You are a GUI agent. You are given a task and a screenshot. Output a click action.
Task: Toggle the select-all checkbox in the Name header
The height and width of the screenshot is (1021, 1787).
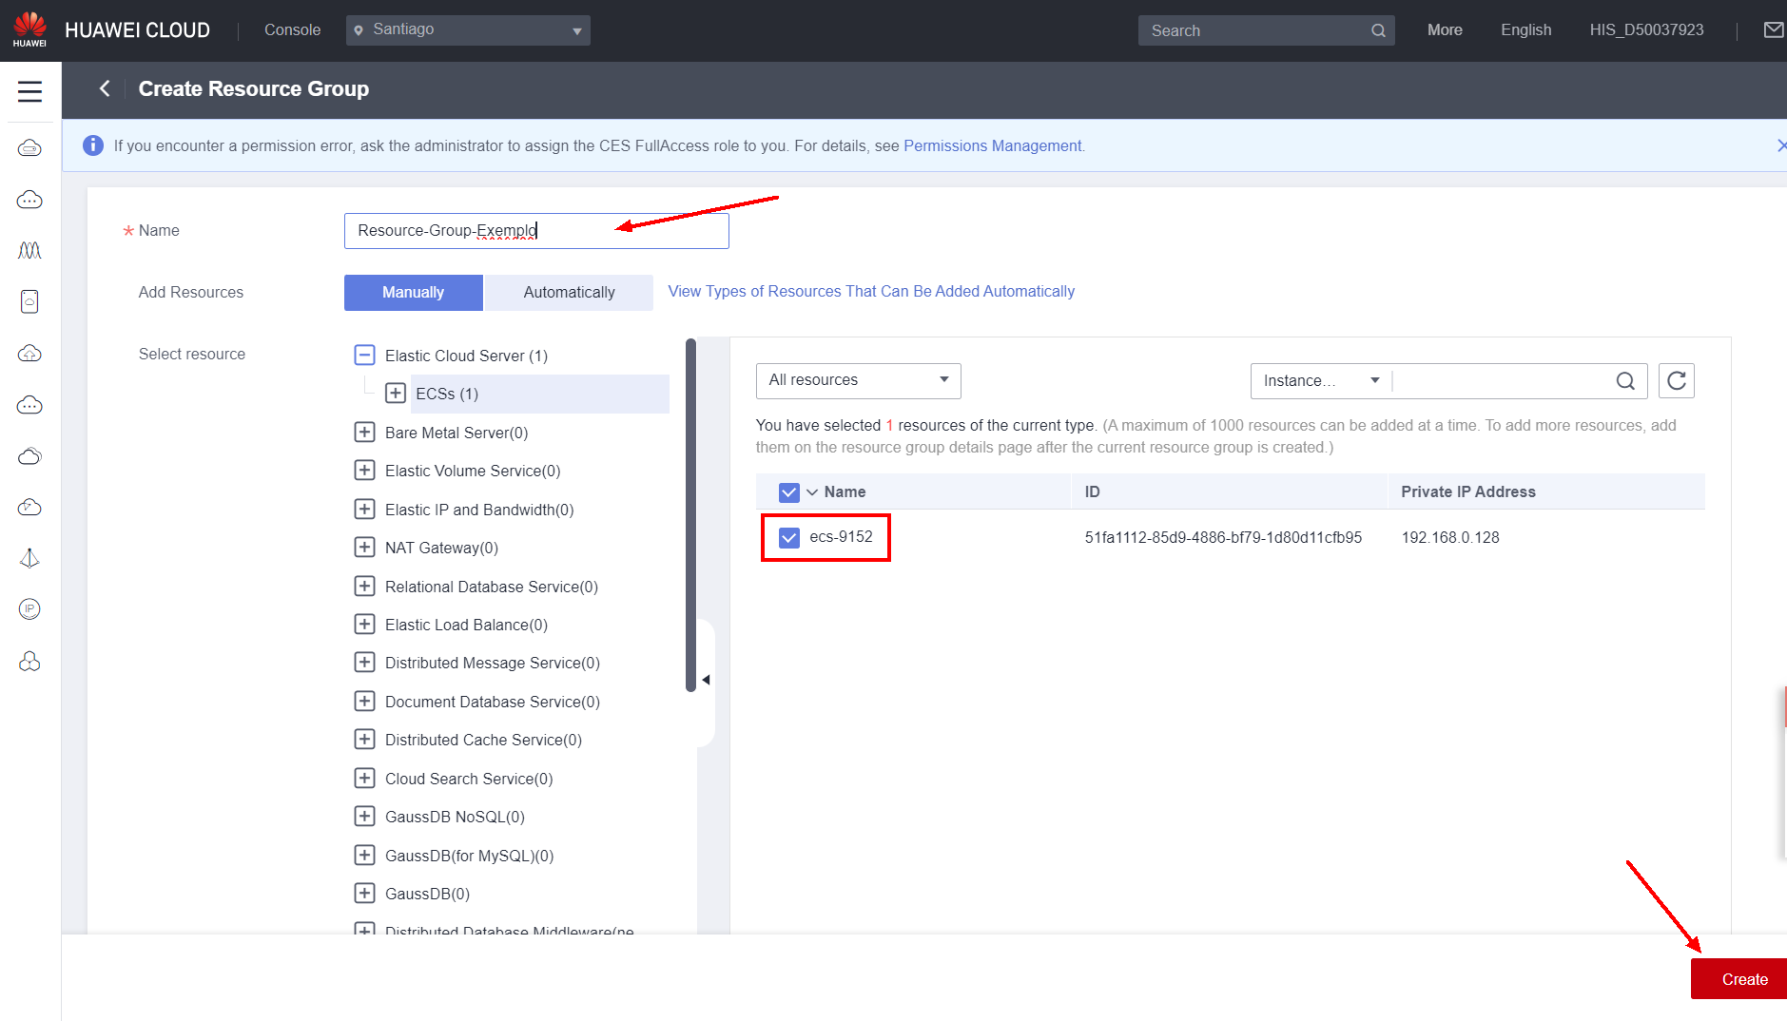tap(789, 492)
